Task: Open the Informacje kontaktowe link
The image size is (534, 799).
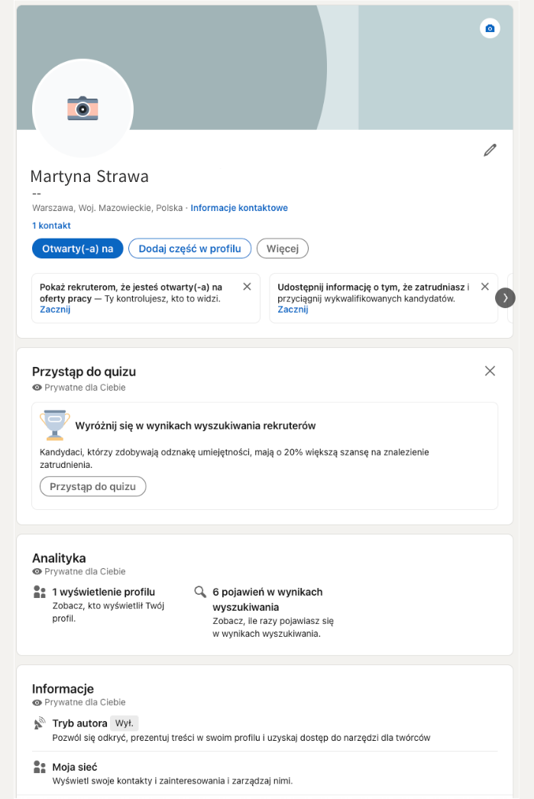Action: point(239,208)
